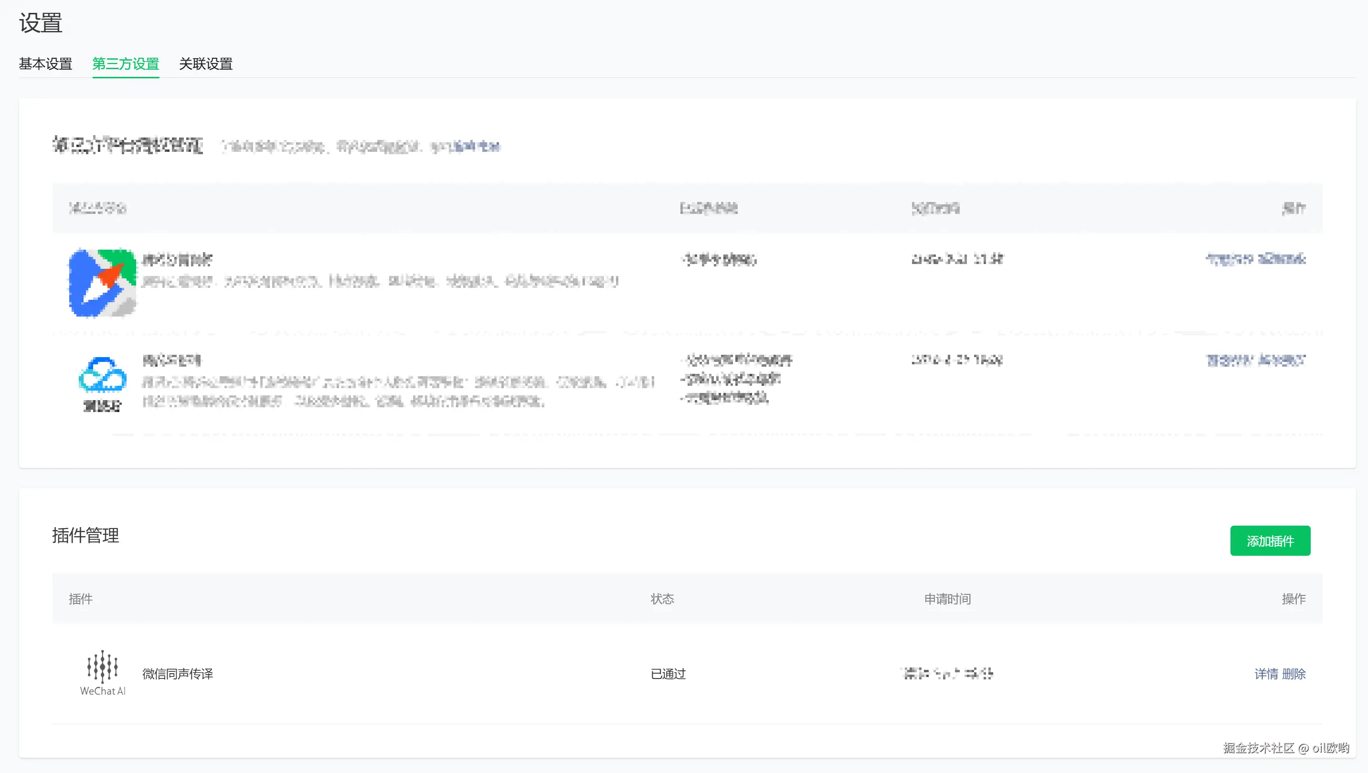
Task: Click the 申请时间 column header
Action: point(947,599)
